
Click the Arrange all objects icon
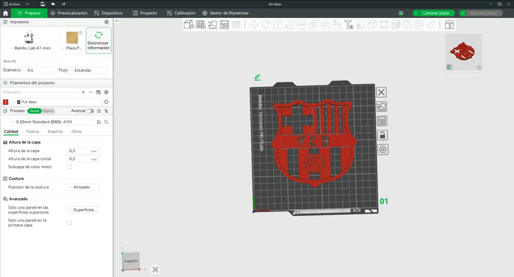(225, 25)
